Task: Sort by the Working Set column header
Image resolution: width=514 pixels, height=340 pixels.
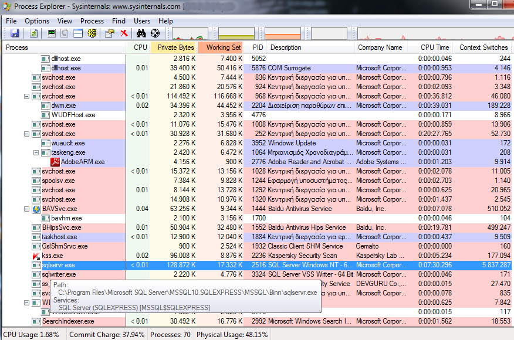Action: tap(220, 47)
